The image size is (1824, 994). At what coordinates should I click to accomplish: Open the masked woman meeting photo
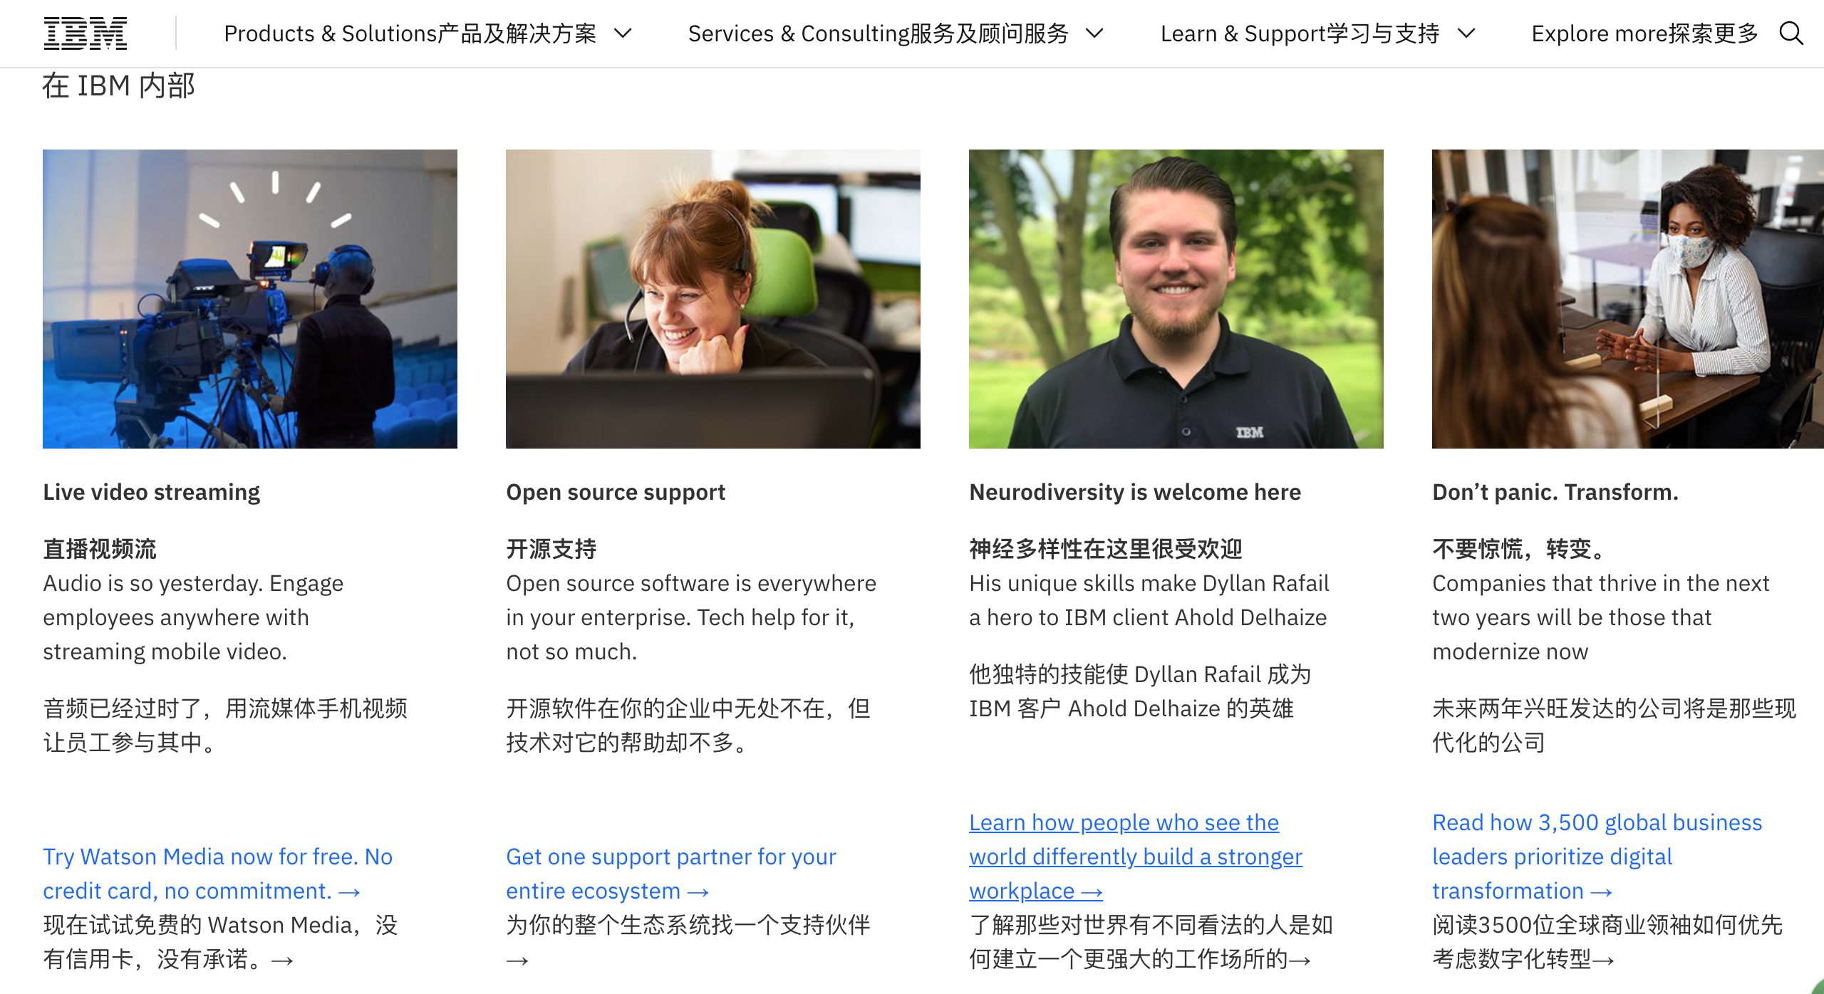coord(1628,299)
